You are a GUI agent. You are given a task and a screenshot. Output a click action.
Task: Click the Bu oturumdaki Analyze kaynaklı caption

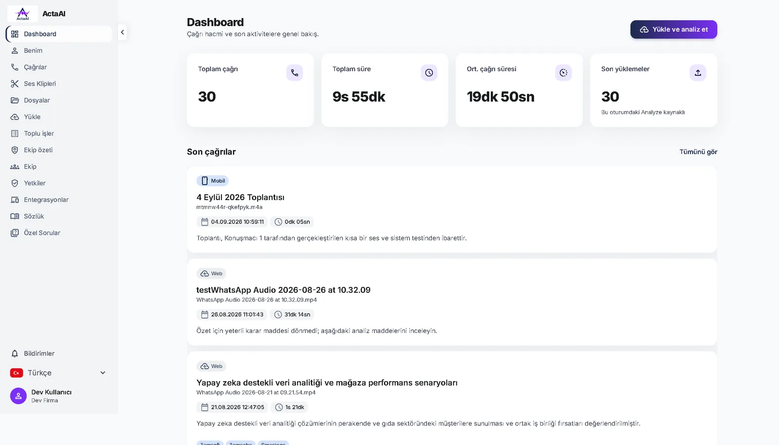[x=643, y=112]
